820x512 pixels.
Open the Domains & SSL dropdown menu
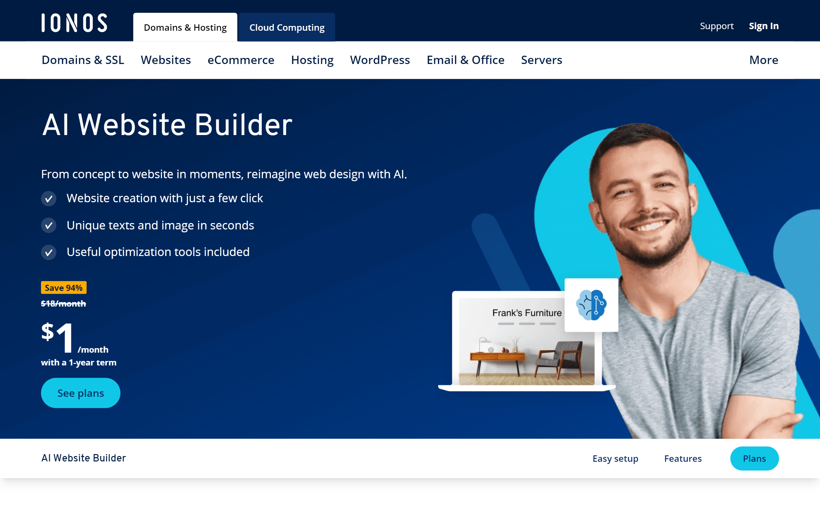[x=83, y=60]
